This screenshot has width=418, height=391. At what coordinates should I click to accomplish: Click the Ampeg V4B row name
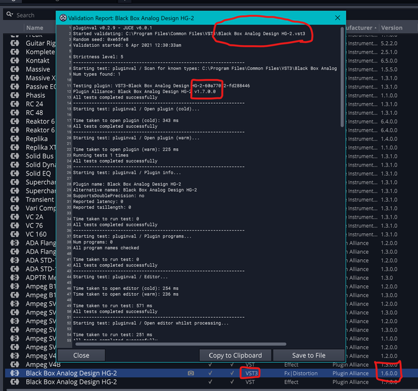coord(43,364)
